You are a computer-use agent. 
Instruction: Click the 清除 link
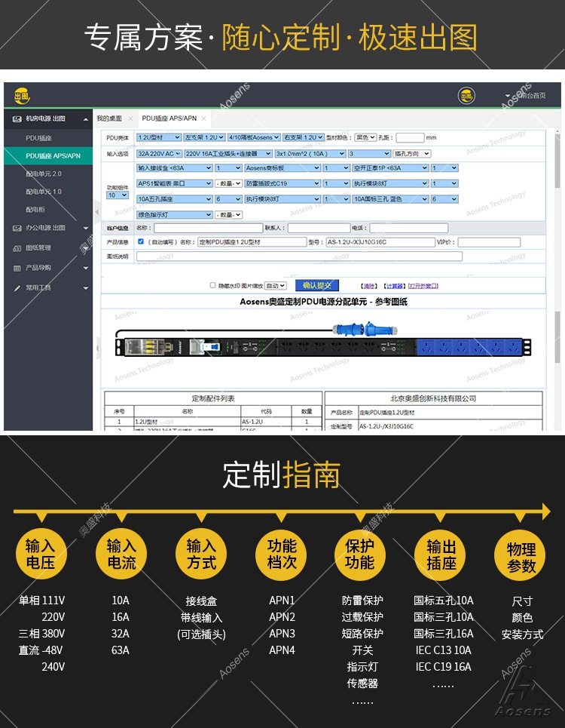(369, 286)
